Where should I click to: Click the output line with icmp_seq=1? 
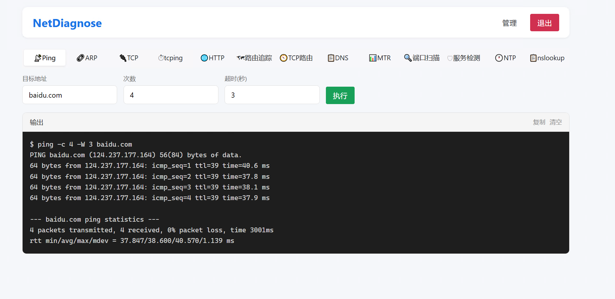150,166
